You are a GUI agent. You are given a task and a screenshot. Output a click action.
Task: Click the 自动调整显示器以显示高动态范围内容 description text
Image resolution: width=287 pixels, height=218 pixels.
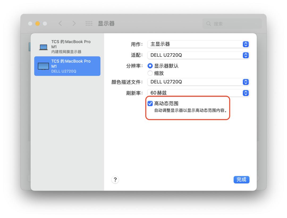coord(191,110)
